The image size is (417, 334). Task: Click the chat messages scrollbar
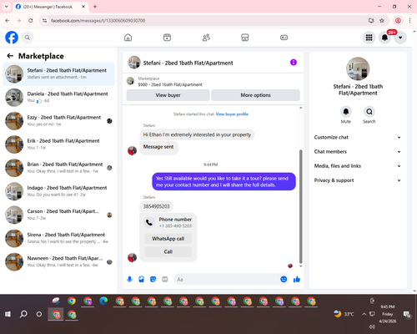pos(300,206)
